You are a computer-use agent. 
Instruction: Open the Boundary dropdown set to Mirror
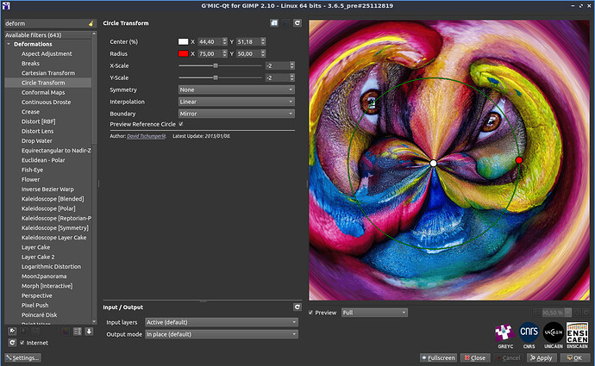tap(236, 113)
